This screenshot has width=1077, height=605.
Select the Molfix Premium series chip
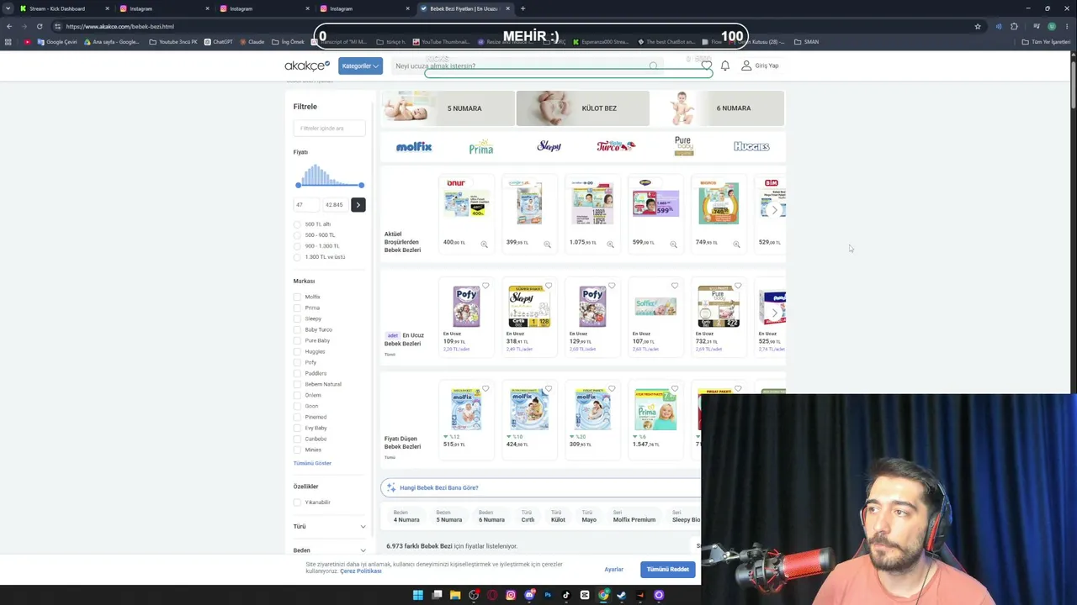(x=634, y=516)
